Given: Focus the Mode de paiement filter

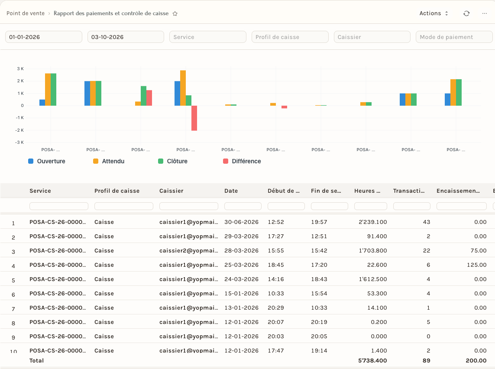Looking at the screenshot, I should pyautogui.click(x=454, y=37).
